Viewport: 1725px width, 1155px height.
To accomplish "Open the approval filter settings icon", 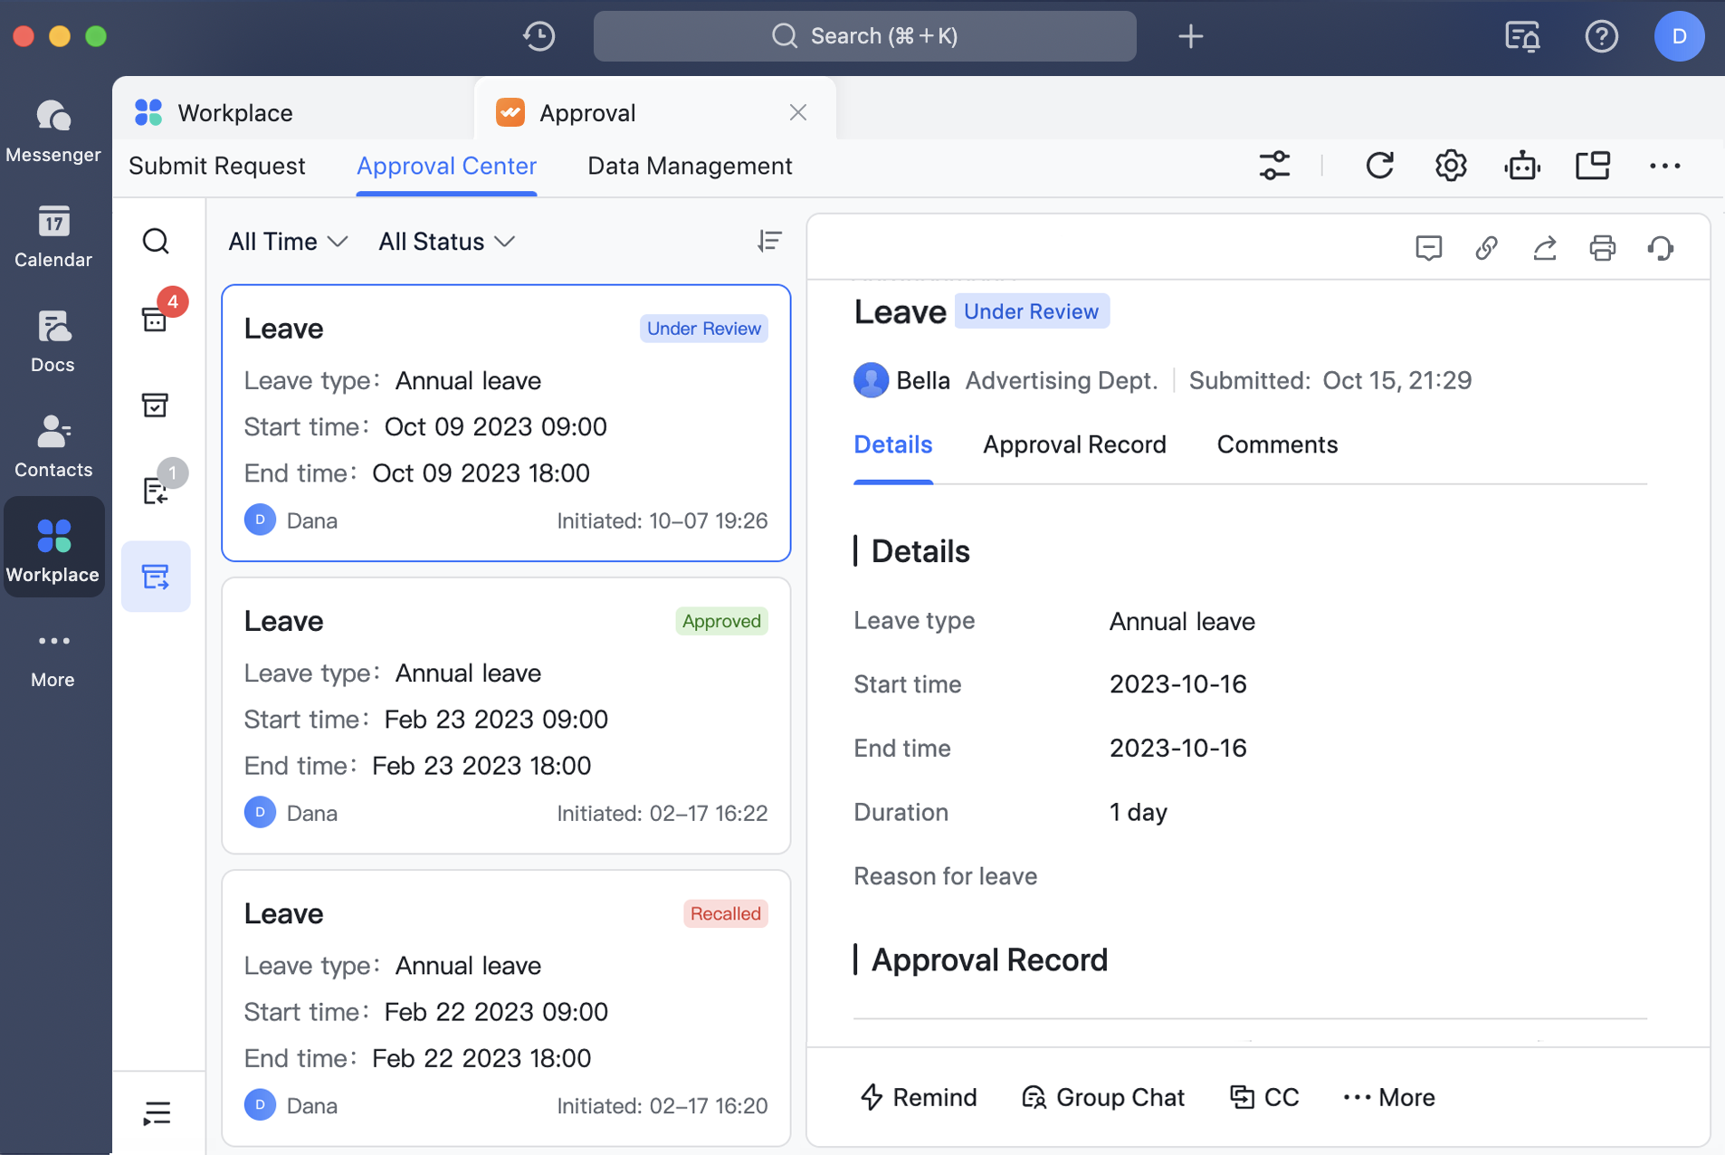I will tap(1275, 166).
